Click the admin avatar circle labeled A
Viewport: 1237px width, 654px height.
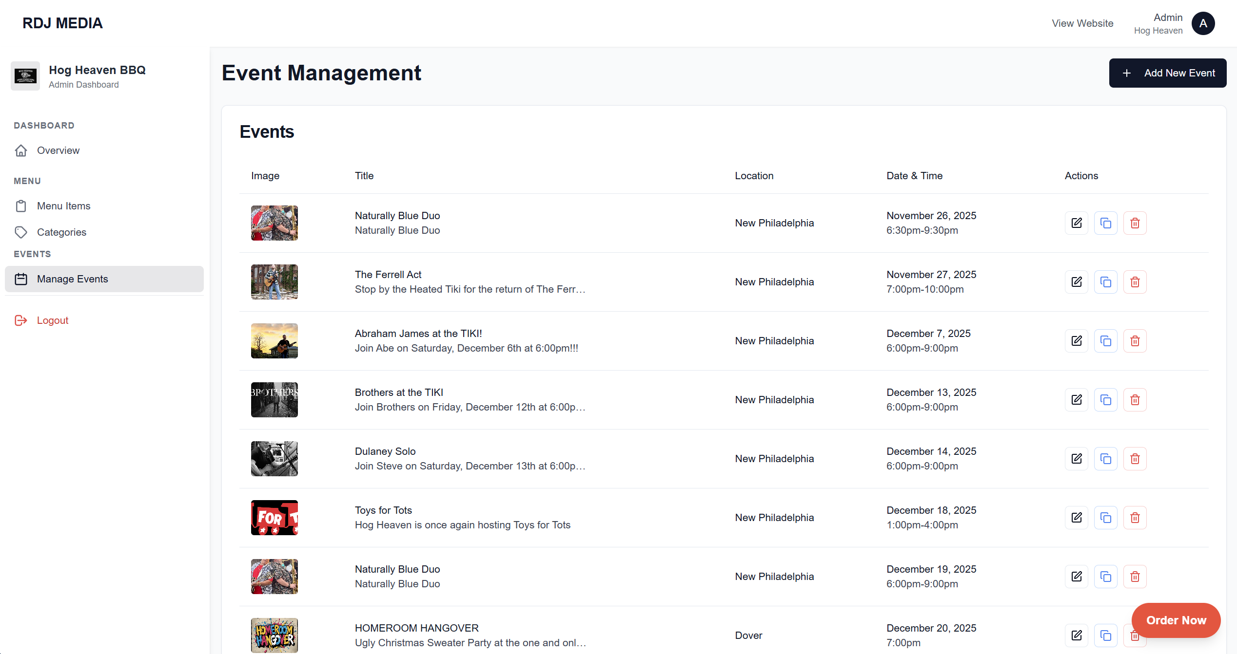[1203, 23]
